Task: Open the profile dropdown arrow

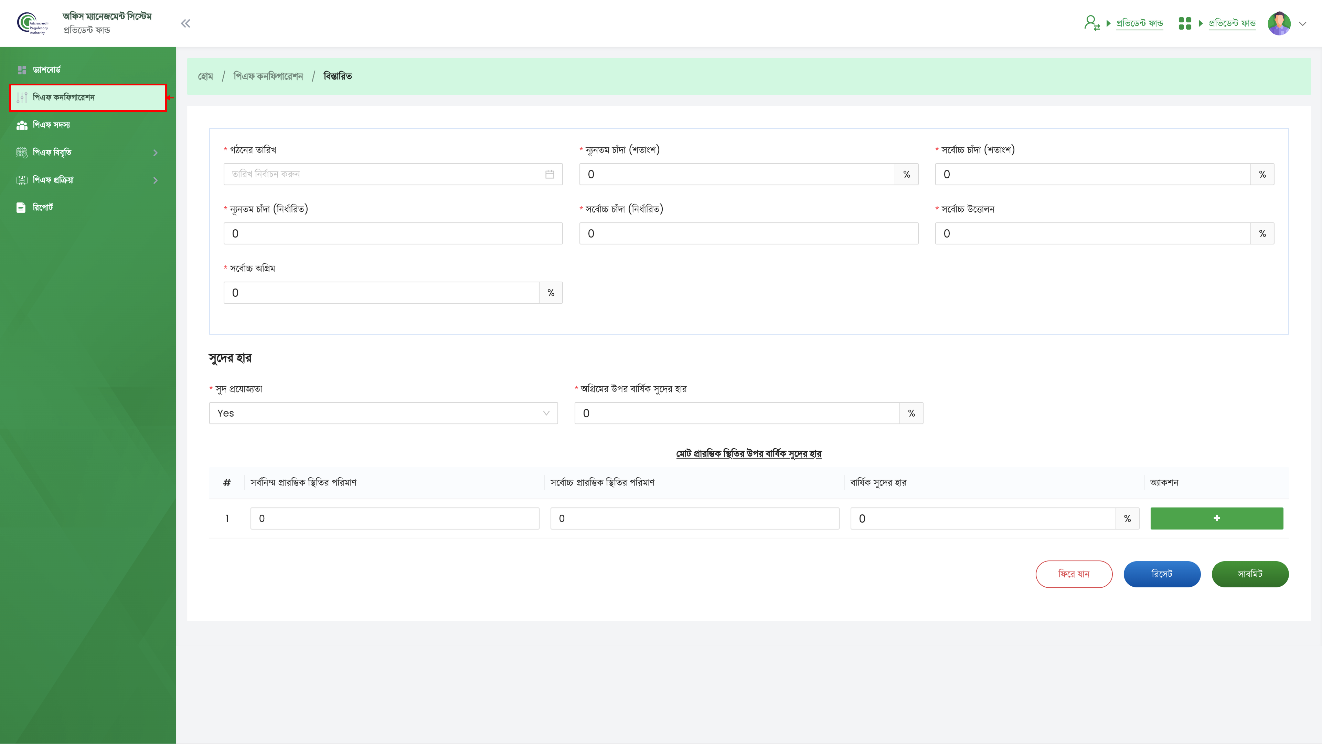Action: 1302,24
